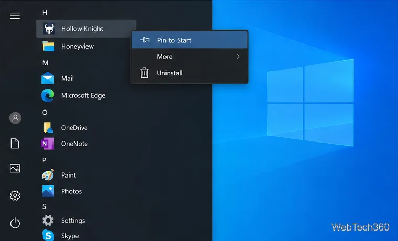Open the More submenu entry

coord(190,57)
